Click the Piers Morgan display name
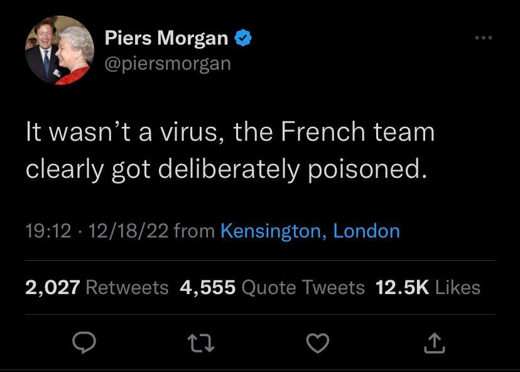The width and height of the screenshot is (520, 372). pos(166,38)
